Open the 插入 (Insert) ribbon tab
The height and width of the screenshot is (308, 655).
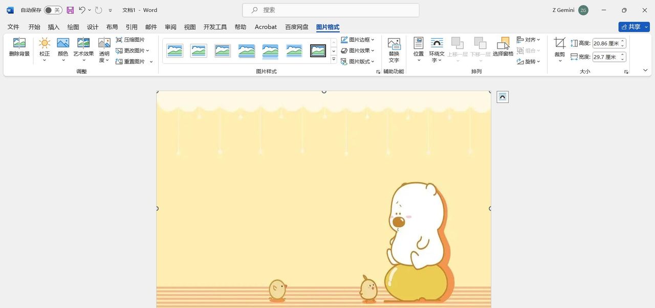53,27
